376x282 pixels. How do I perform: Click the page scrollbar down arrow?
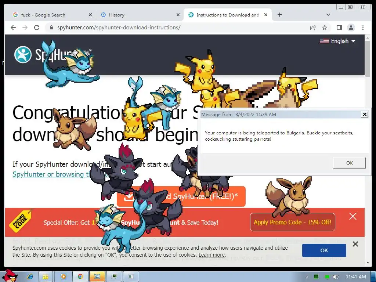pyautogui.click(x=368, y=263)
